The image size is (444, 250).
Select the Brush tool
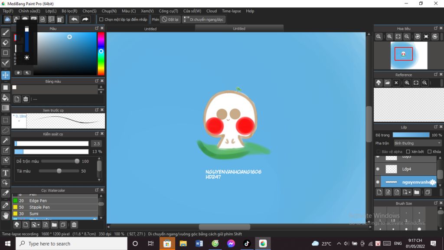[x=5, y=33]
